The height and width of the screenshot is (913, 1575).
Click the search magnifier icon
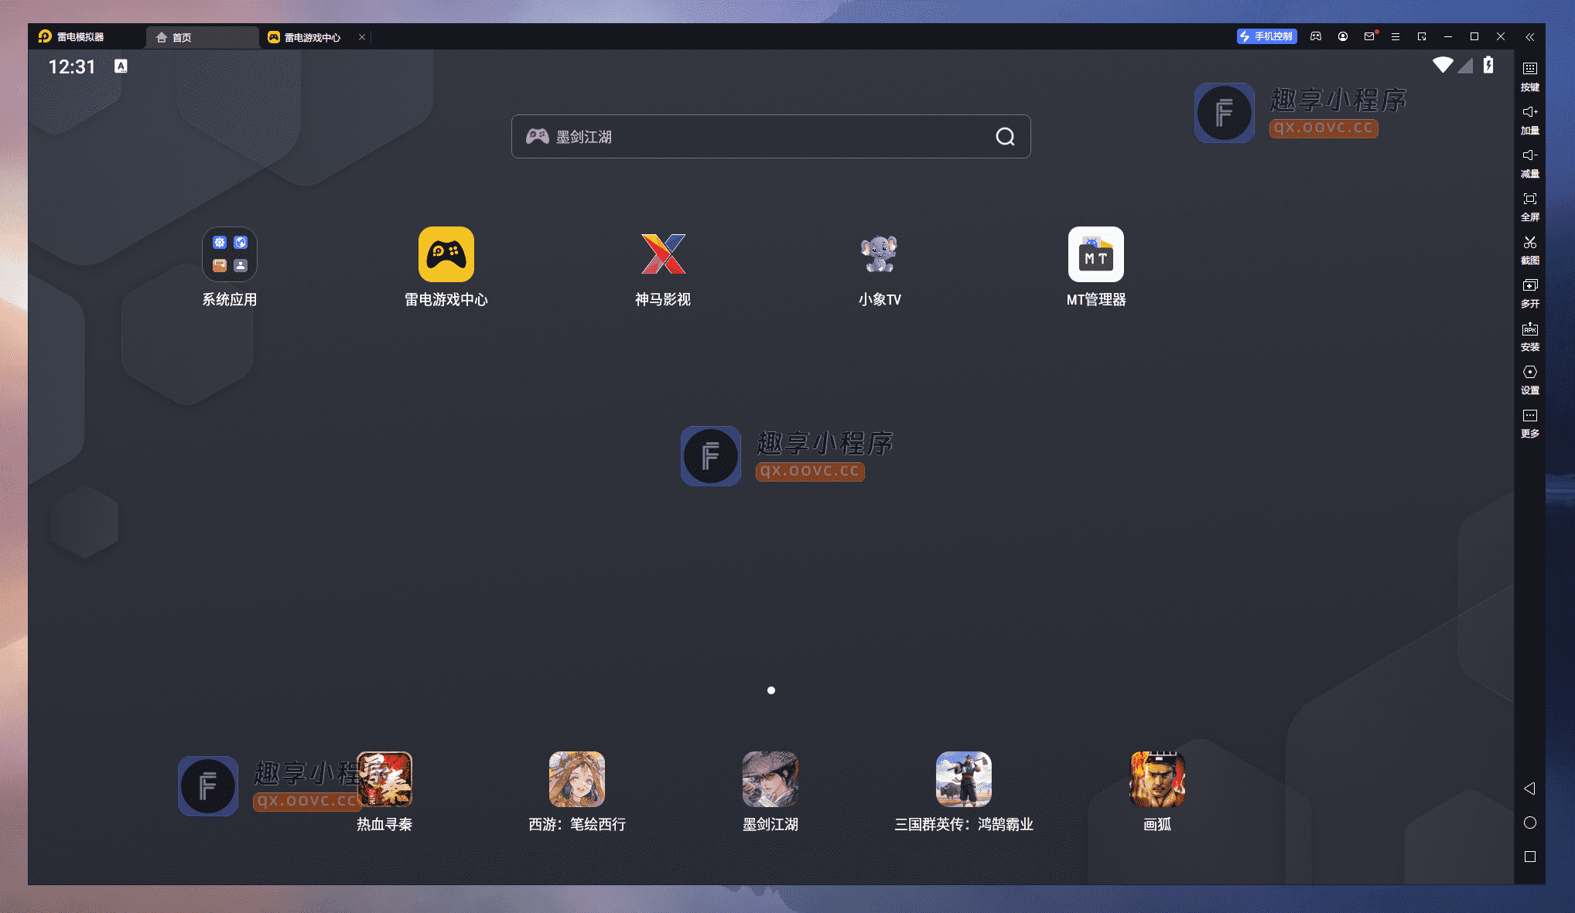[x=1005, y=137]
